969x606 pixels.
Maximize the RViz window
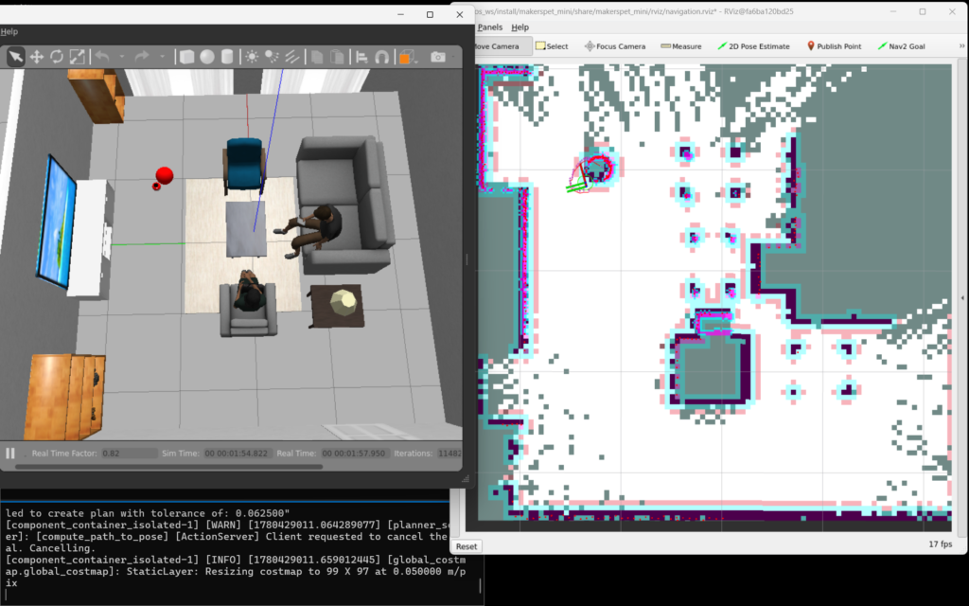coord(922,11)
